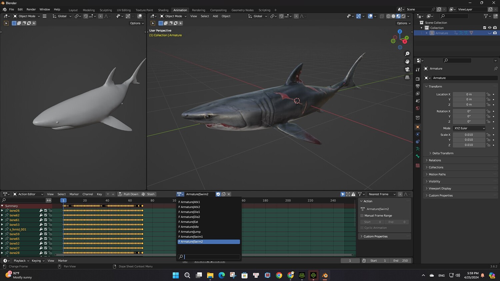Stash the current action
Viewport: 500px width, 281px height.
(x=148, y=194)
